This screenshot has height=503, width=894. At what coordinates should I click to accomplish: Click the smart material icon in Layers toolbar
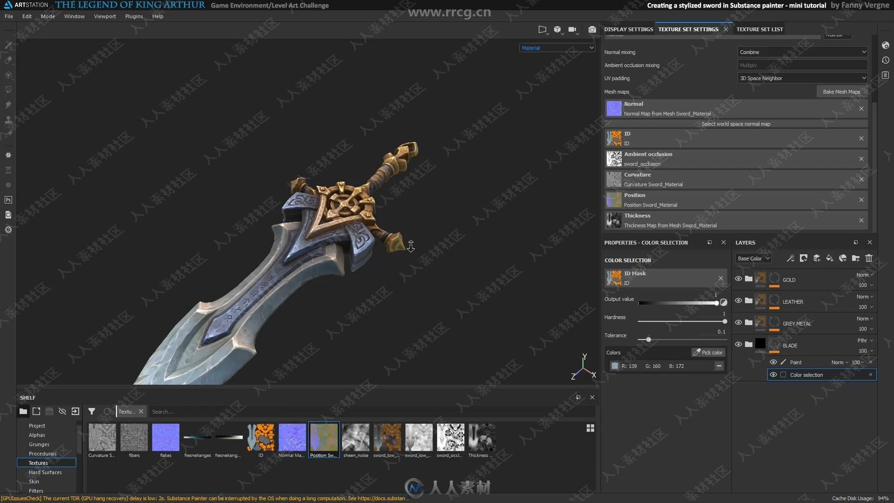point(842,258)
